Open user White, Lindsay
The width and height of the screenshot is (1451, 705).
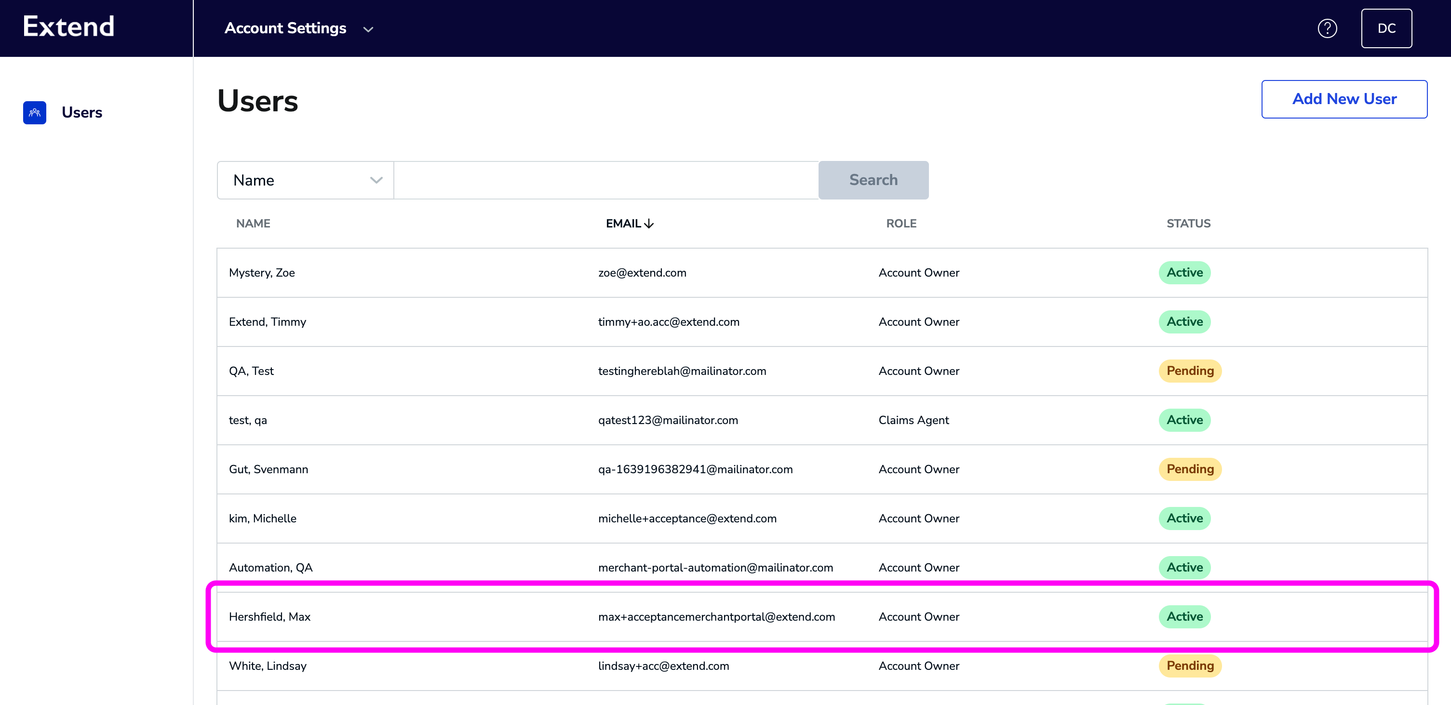pyautogui.click(x=268, y=666)
